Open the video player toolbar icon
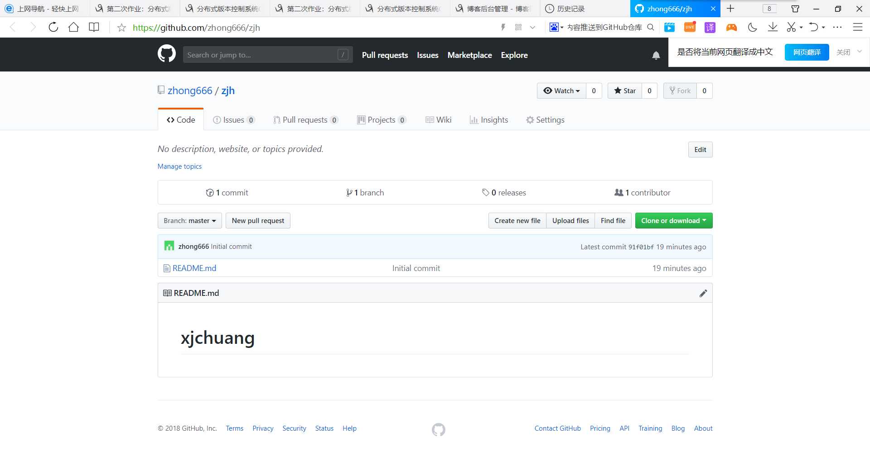The width and height of the screenshot is (870, 466). [x=669, y=27]
